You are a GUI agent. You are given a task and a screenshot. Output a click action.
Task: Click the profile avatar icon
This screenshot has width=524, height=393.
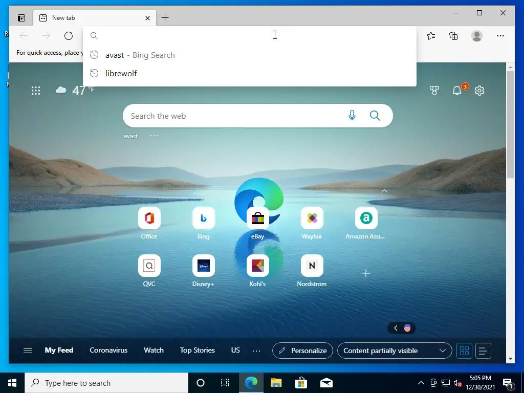[x=477, y=36]
